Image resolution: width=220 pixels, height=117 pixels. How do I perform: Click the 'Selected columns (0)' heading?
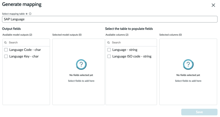pyautogui.click(x=171, y=35)
